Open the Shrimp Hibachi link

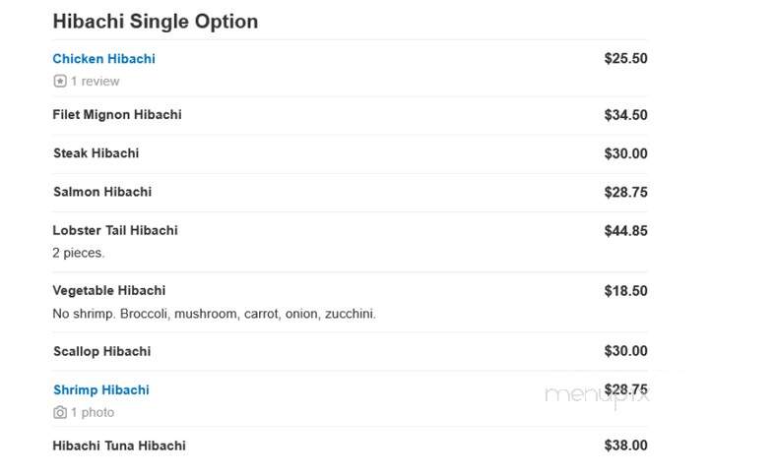[101, 389]
